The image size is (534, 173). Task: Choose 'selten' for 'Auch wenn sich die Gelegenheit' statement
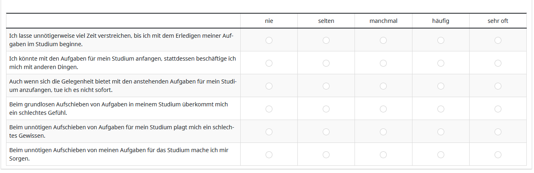coord(326,86)
